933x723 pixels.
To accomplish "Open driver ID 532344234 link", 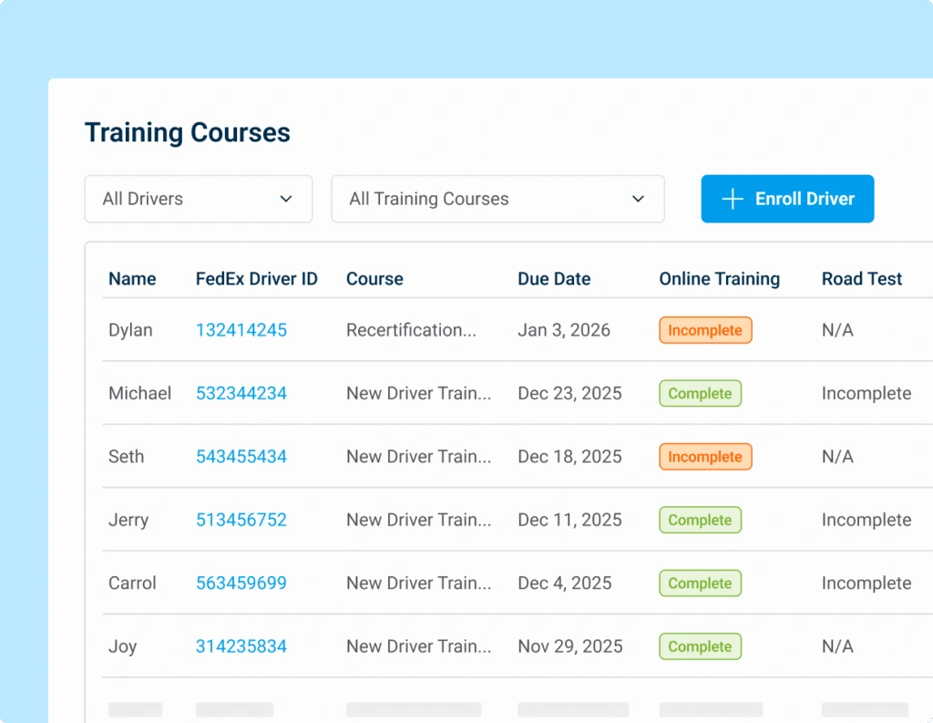I will (241, 393).
